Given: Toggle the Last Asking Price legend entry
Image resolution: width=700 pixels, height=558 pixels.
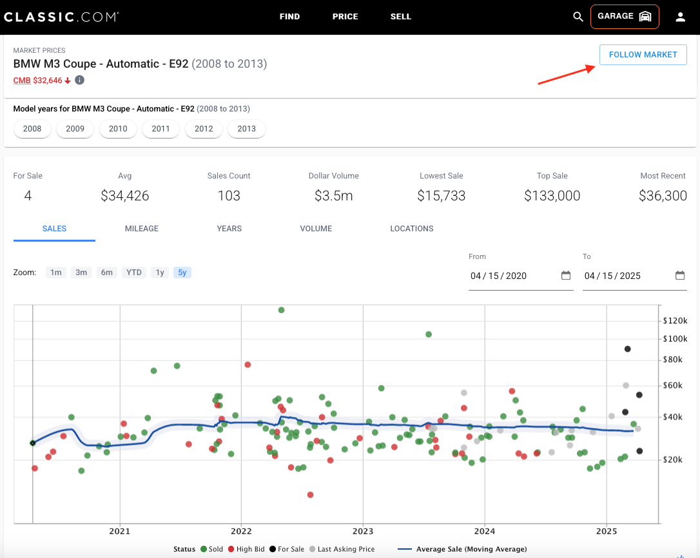Looking at the screenshot, I should click(x=342, y=549).
